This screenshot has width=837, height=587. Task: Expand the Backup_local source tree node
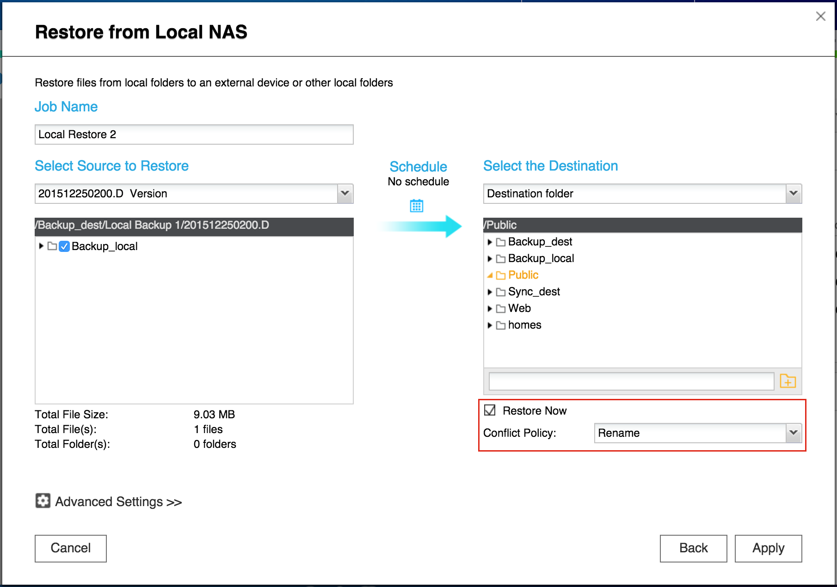pos(41,246)
